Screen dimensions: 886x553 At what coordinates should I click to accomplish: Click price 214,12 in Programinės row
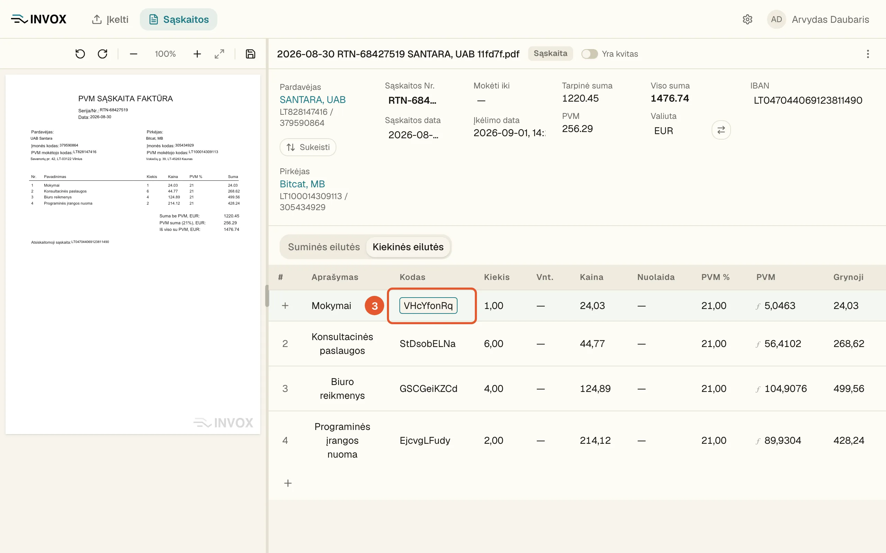[x=595, y=440]
